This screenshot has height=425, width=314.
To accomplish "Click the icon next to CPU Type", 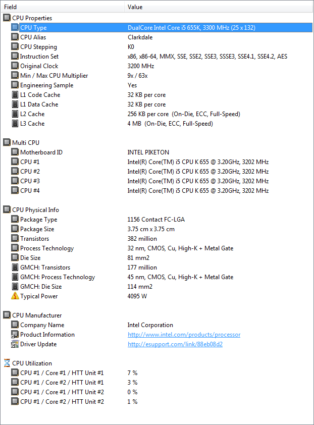I will click(15, 27).
